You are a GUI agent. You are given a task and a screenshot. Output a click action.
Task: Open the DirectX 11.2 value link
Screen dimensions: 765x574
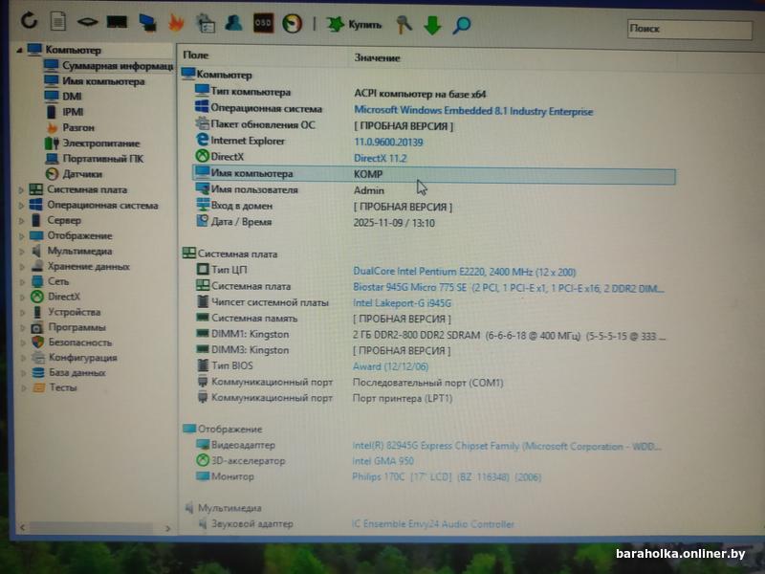click(x=380, y=158)
